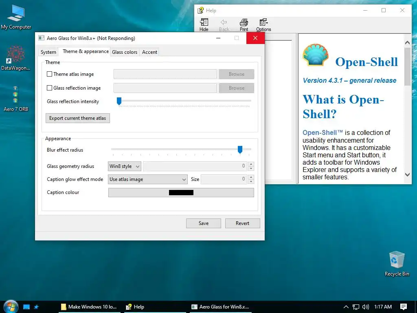Switch to the Glass colors tab

point(125,52)
